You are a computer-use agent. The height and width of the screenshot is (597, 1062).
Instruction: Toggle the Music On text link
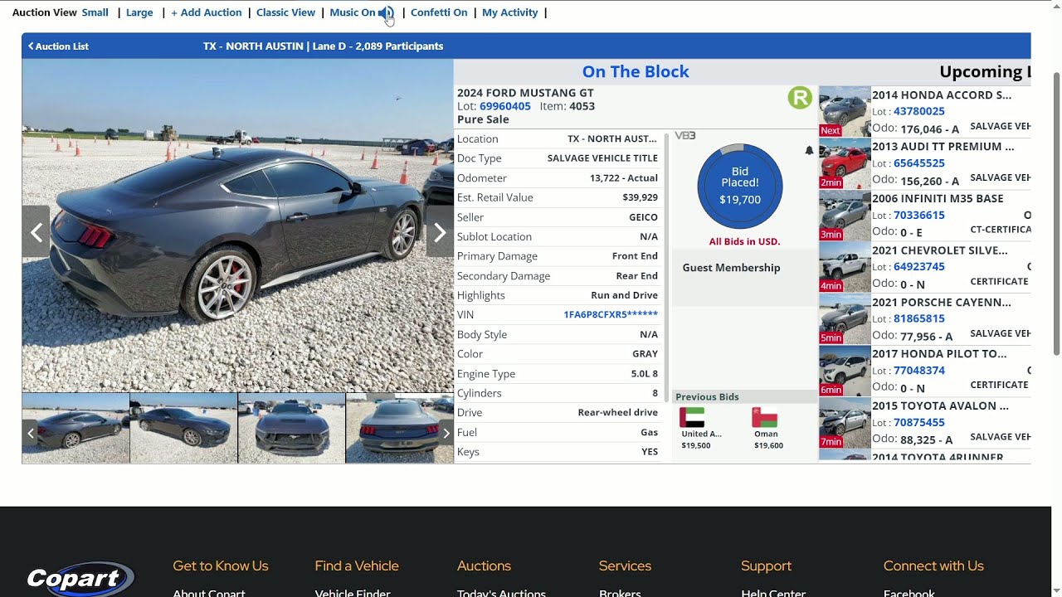353,12
